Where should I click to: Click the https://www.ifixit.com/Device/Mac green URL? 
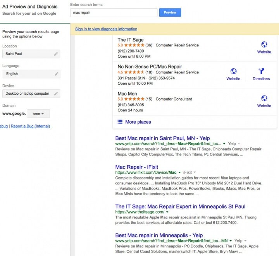[x=146, y=172]
